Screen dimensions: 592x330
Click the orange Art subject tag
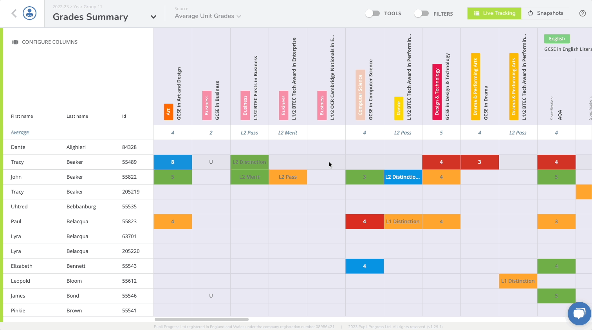click(168, 112)
